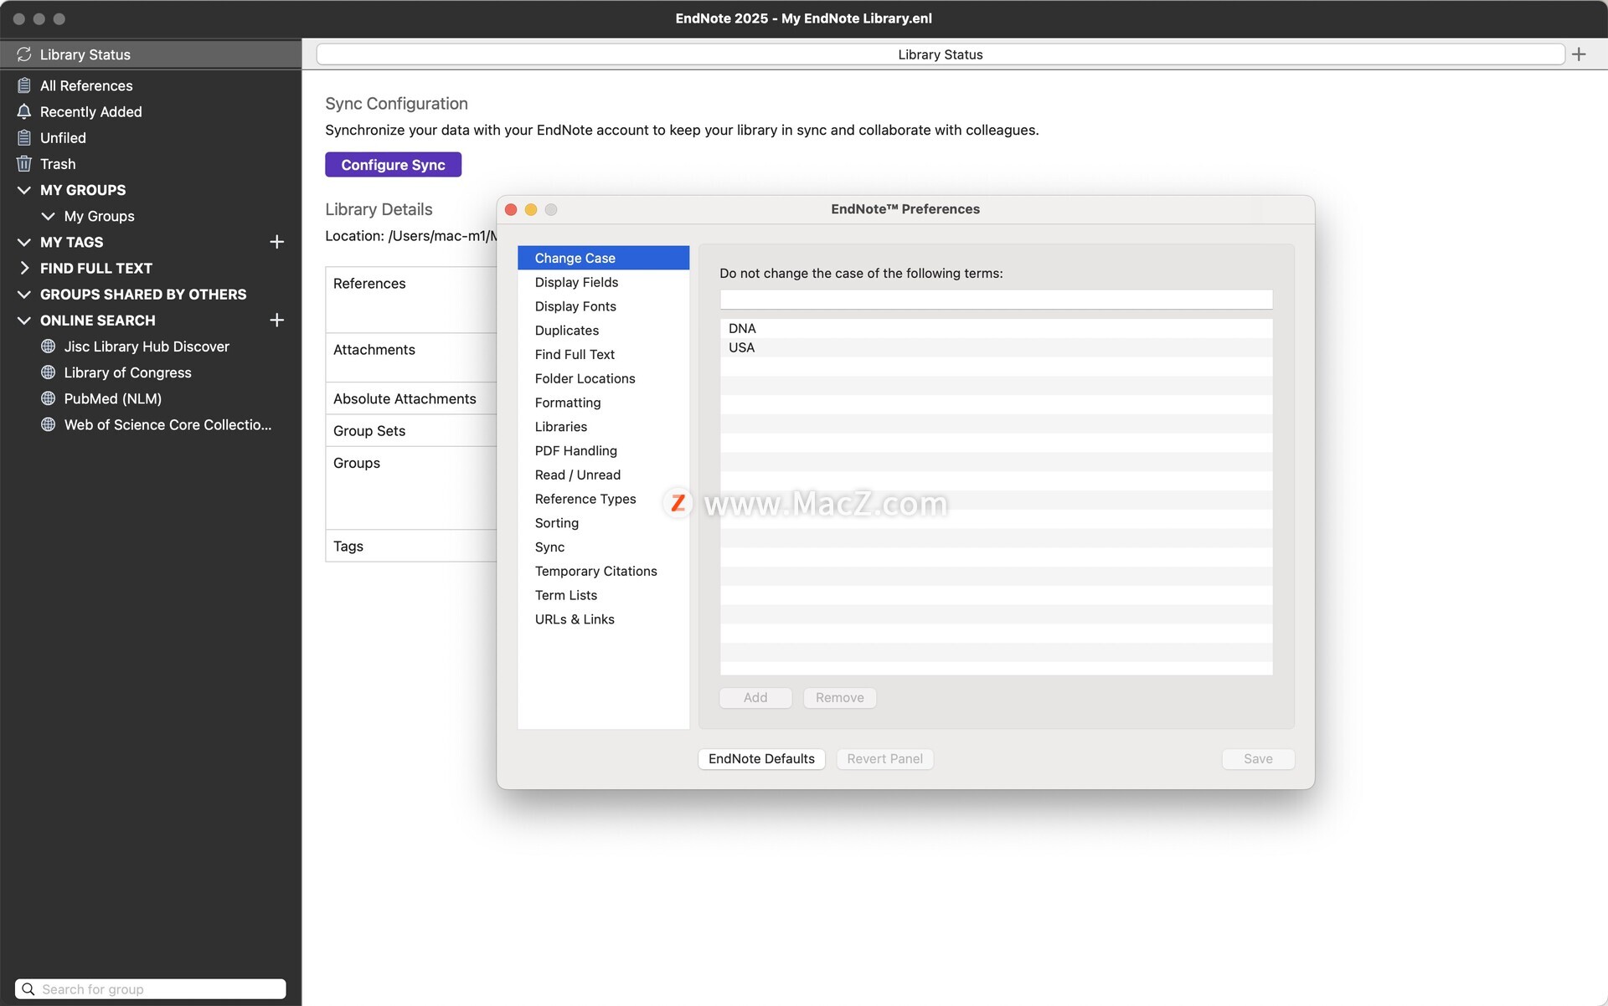Viewport: 1608px width, 1006px height.
Task: Click the globe icon for Library of Congress
Action: click(x=49, y=372)
